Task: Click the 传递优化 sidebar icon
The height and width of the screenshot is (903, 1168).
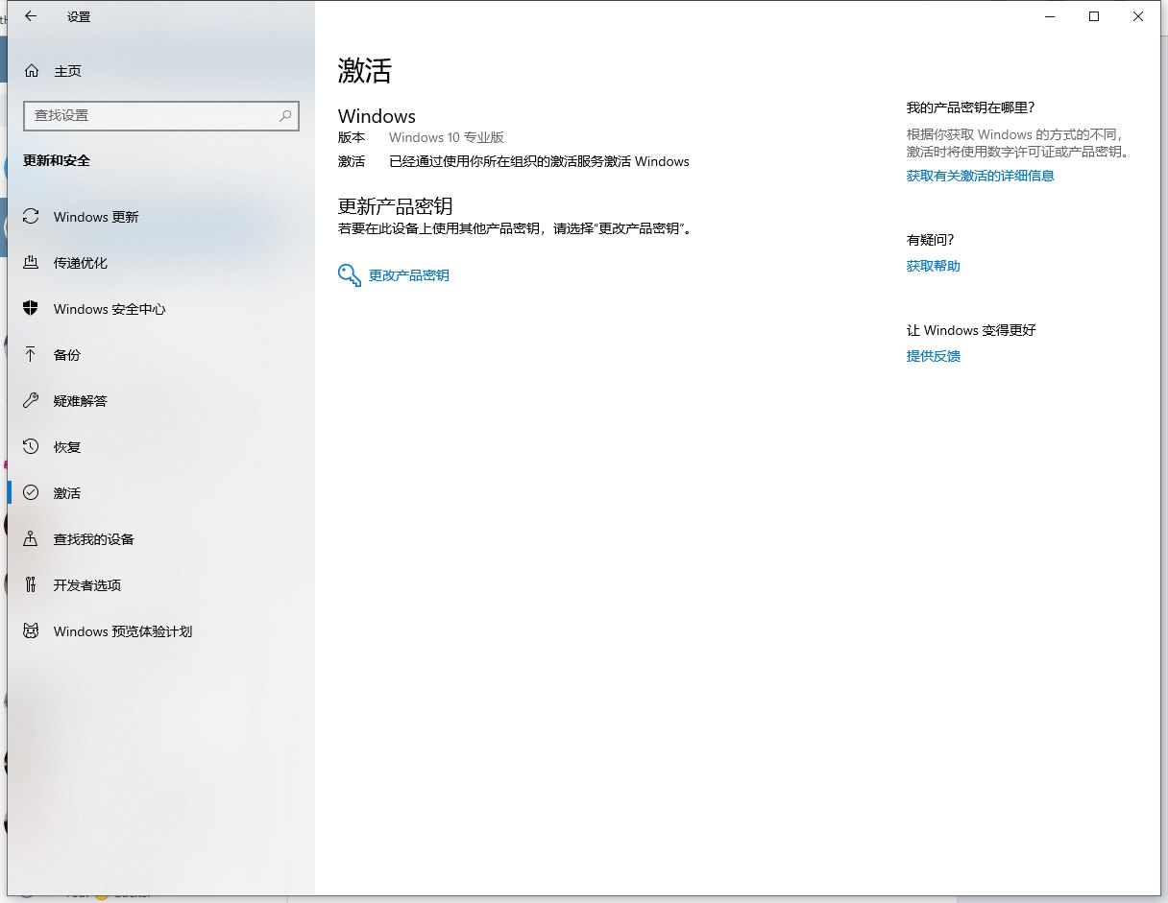Action: (31, 263)
